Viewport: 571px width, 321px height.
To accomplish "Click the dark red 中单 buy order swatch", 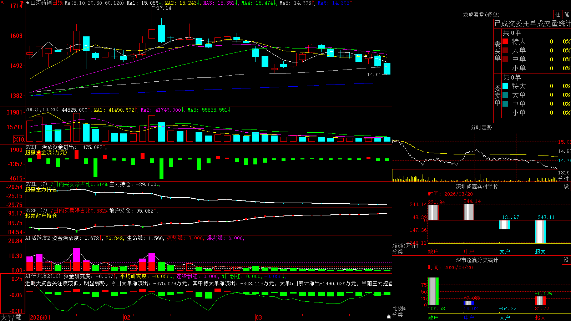I will 505,59.
